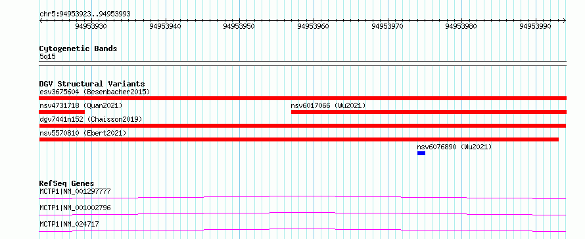Click the RefSeq Genes track heading

(x=67, y=183)
